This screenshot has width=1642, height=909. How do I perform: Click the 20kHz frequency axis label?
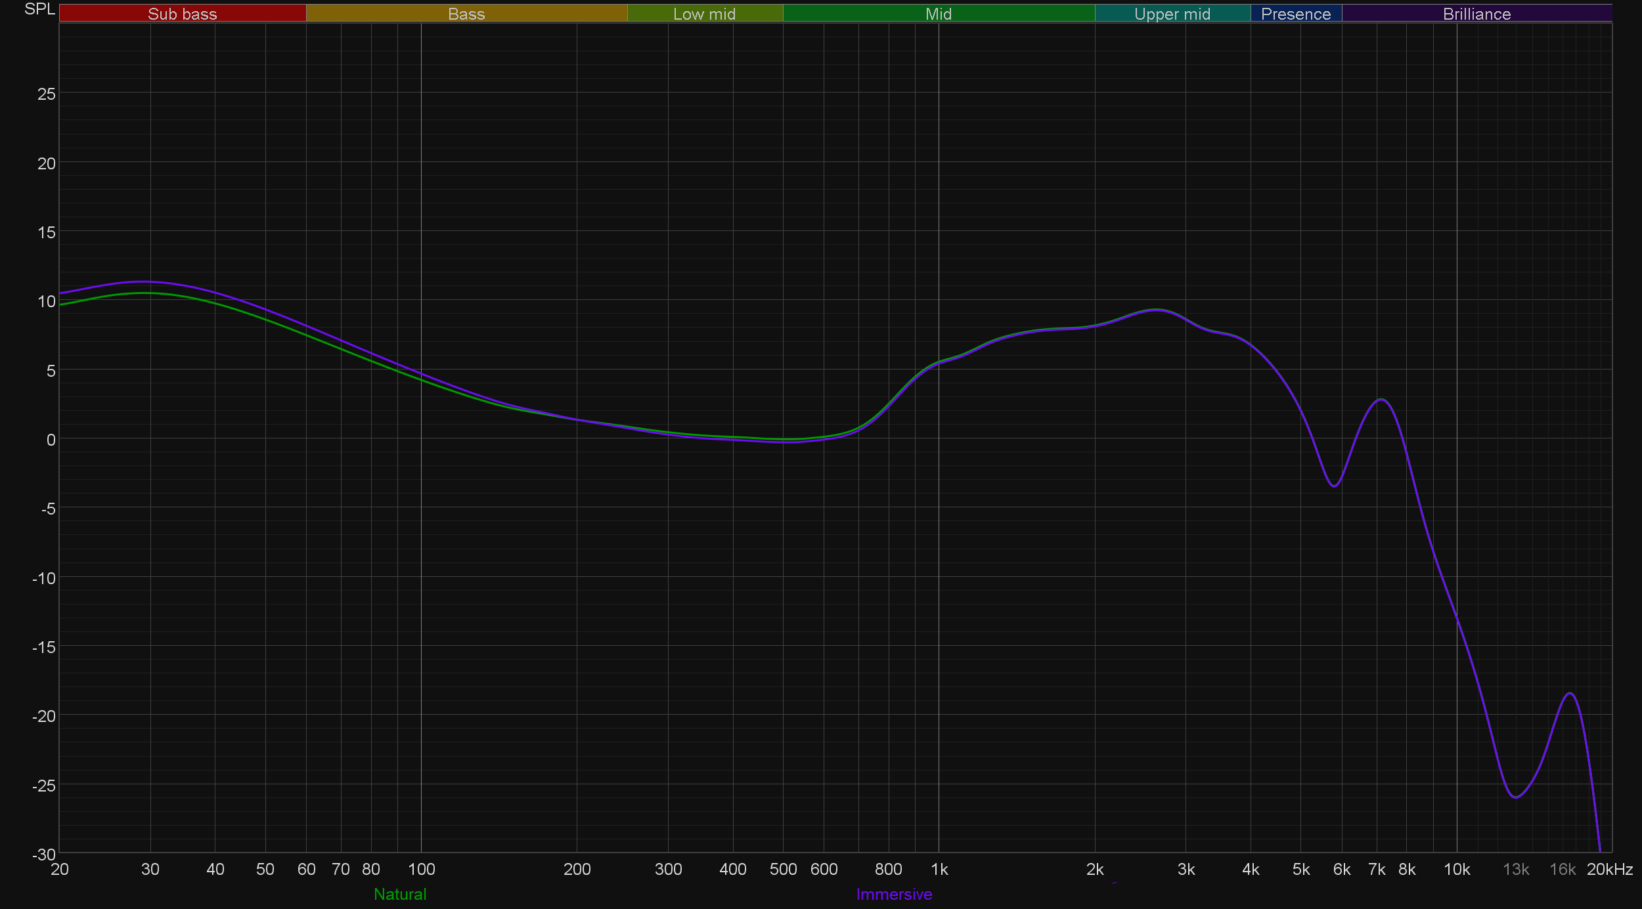point(1609,869)
